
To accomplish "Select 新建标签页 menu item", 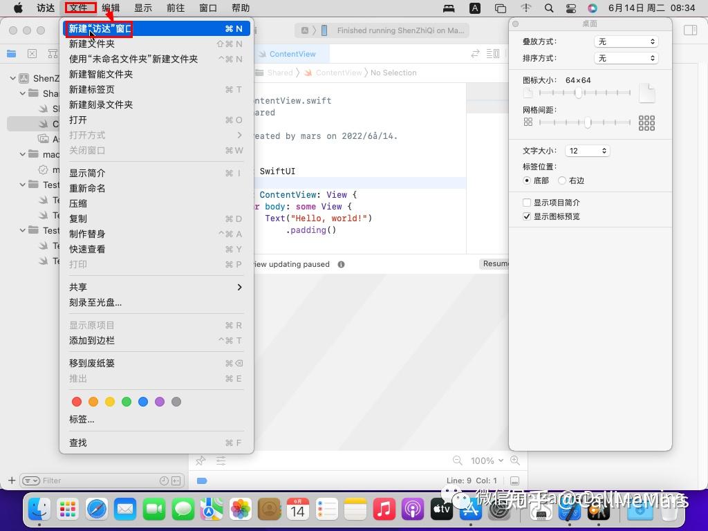I will tap(156, 89).
